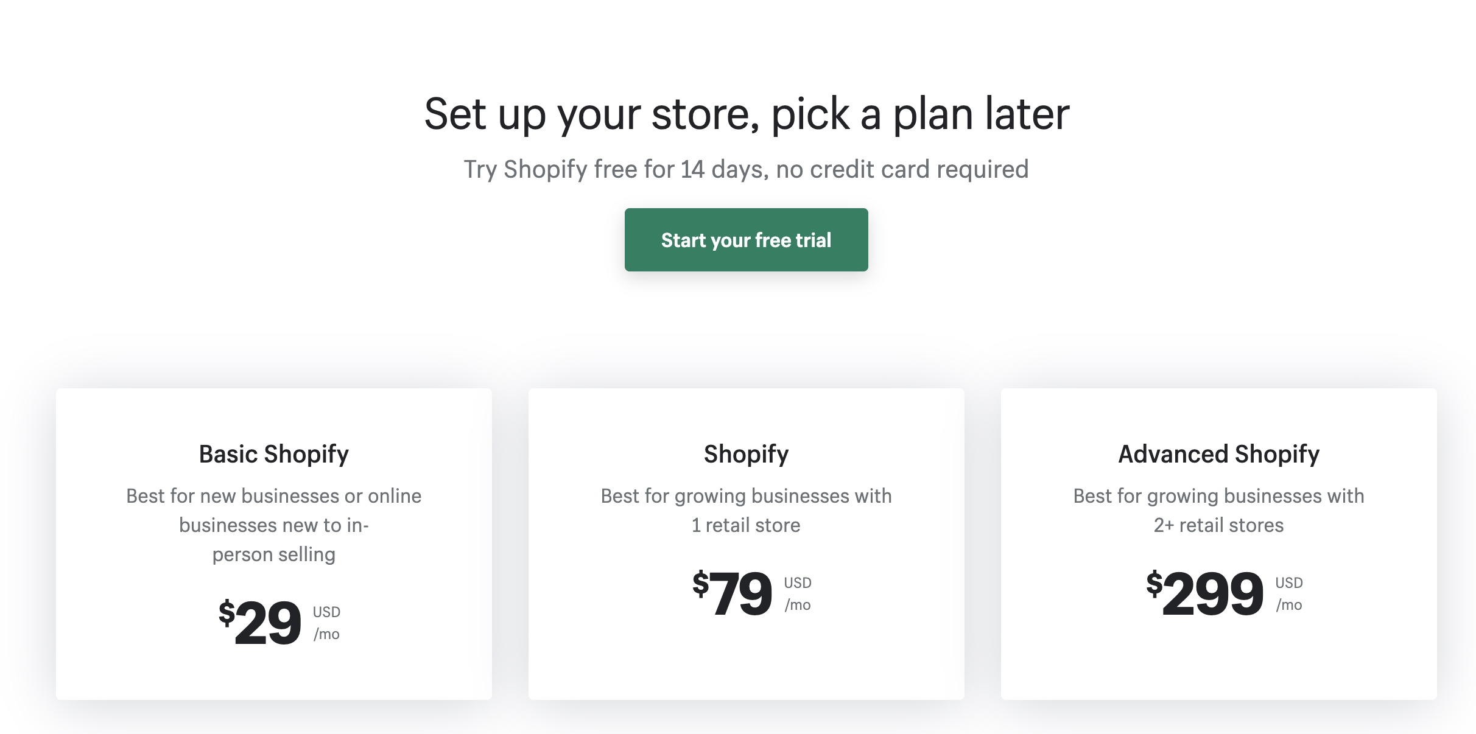Select the Advanced Shopify plan title
The width and height of the screenshot is (1476, 734).
pos(1218,454)
